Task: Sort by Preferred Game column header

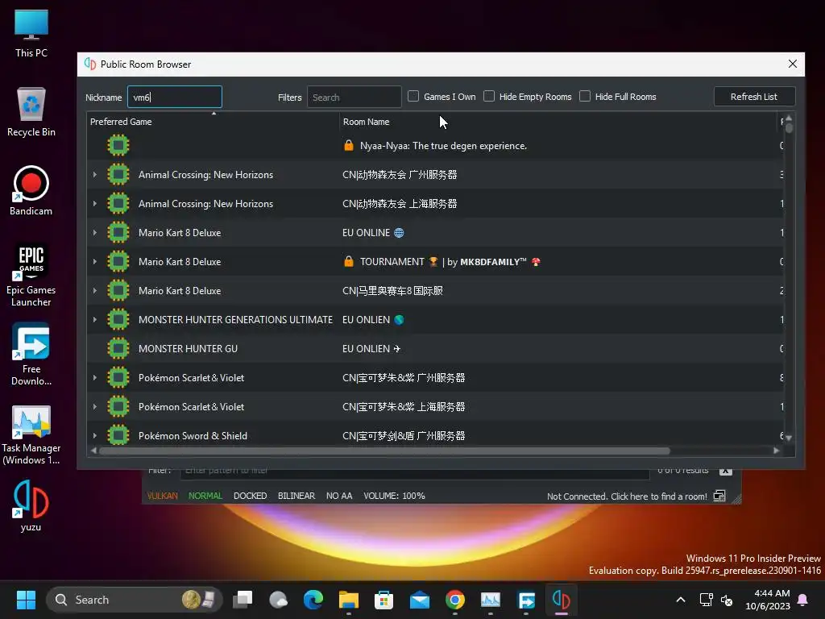Action: [x=213, y=122]
